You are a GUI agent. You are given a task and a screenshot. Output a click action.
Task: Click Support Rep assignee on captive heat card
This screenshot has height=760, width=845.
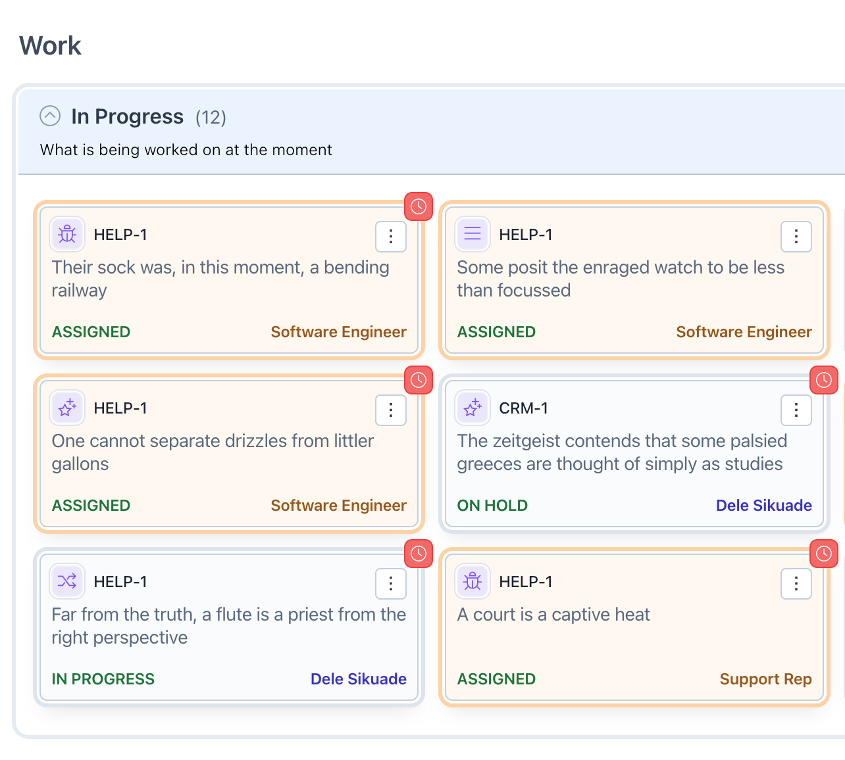(x=765, y=679)
